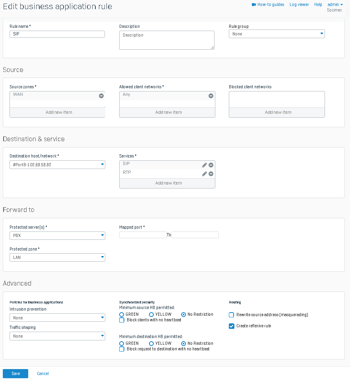Remove WAN from source zones

(101, 96)
